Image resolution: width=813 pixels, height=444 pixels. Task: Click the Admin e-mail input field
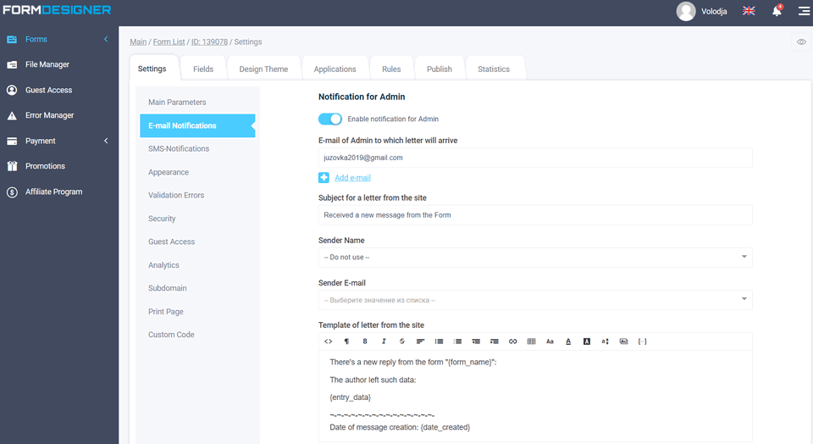[534, 158]
